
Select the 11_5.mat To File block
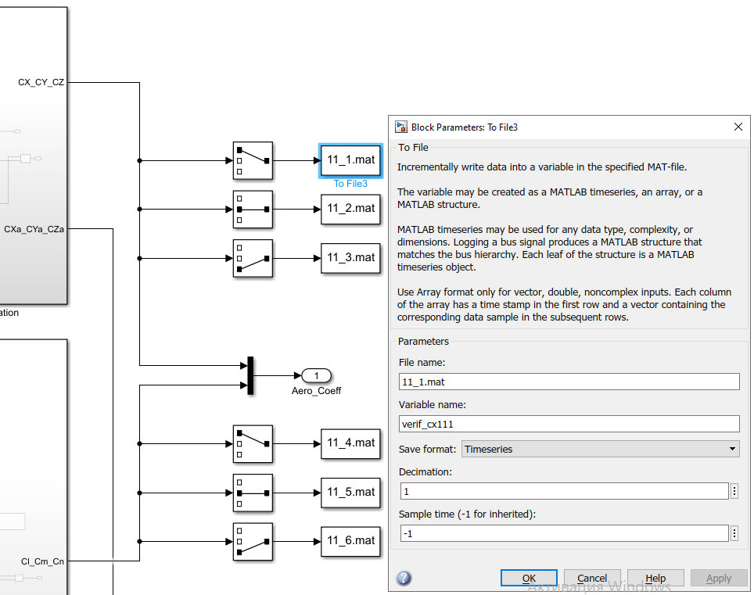350,493
